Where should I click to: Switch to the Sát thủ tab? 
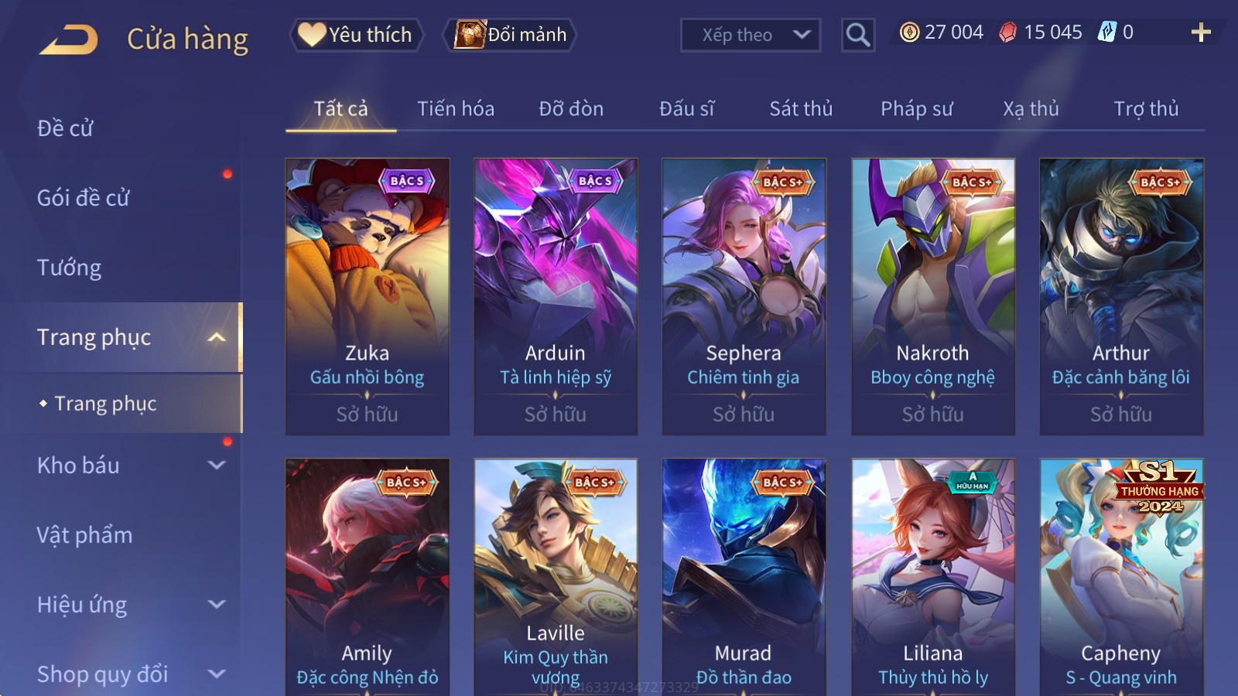point(801,109)
